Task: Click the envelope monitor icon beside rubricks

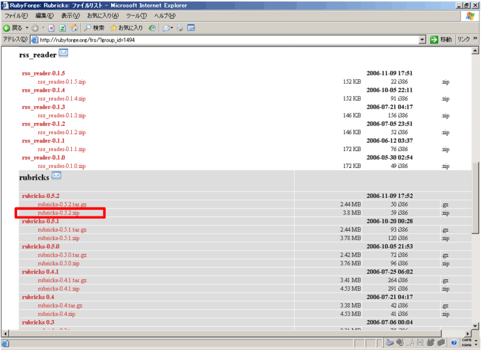Action: 56,176
